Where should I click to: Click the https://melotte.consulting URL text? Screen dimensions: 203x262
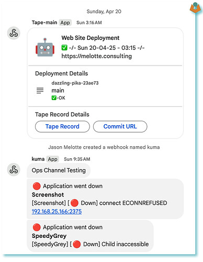pos(97,56)
